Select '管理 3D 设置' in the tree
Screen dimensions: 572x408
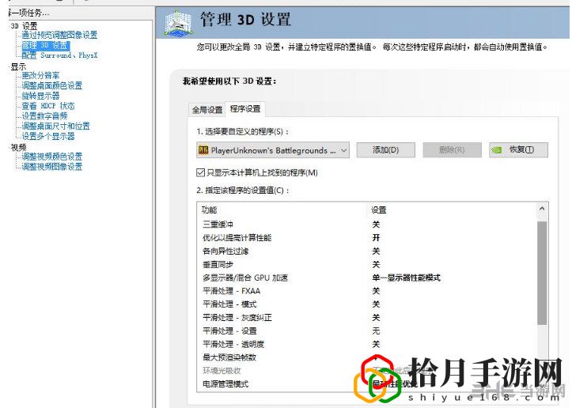(46, 45)
